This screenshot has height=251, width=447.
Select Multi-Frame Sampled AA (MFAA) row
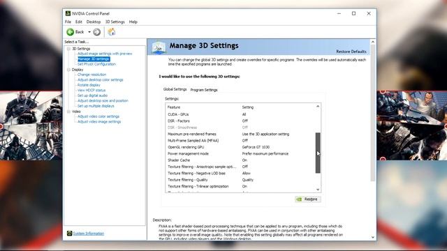[240, 141]
